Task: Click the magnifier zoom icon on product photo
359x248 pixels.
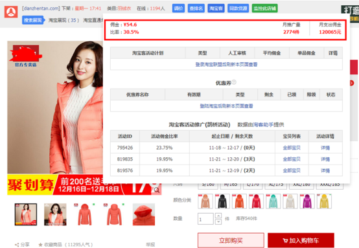Action: tap(157, 190)
